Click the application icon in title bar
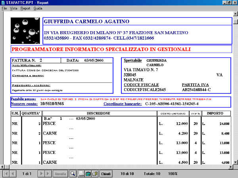The height and width of the screenshot is (178, 238). pyautogui.click(x=3, y=2)
